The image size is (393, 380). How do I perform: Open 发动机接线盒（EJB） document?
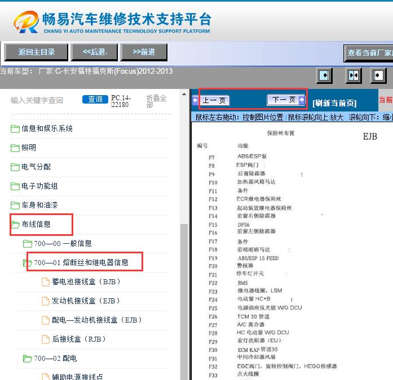86,301
